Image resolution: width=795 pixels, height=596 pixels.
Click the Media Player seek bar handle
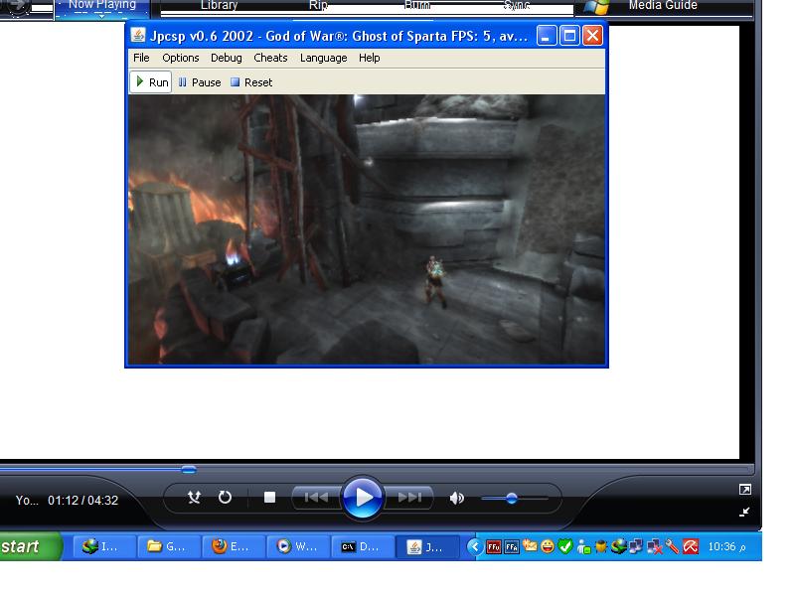189,470
